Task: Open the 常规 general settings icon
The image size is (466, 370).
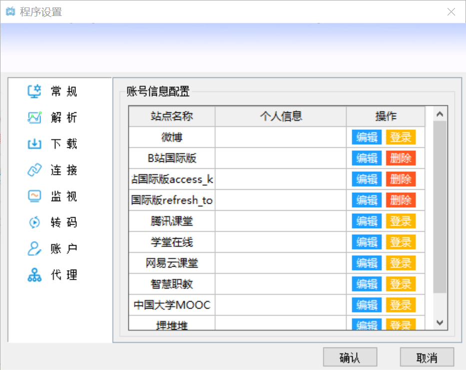Action: pyautogui.click(x=34, y=91)
